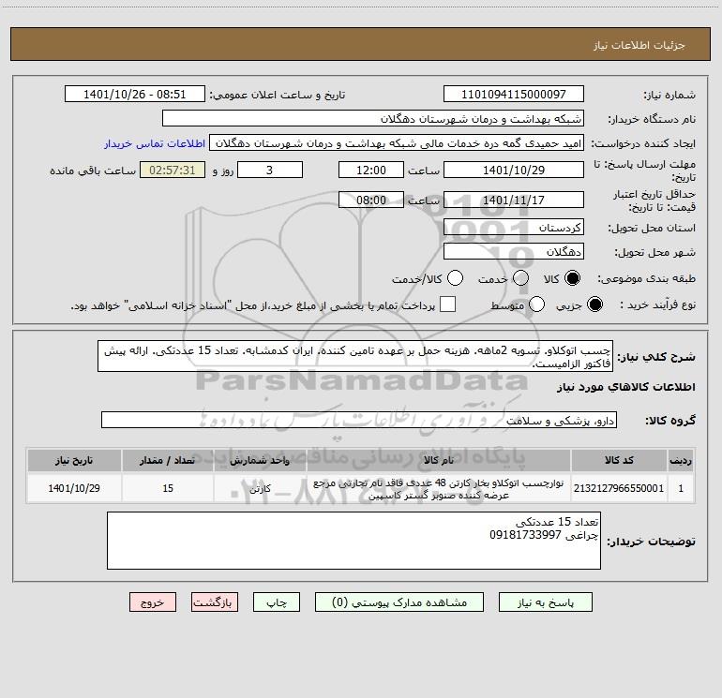Click the response deadline date 1401/10/29 field
The width and height of the screenshot is (722, 698).
tap(514, 170)
